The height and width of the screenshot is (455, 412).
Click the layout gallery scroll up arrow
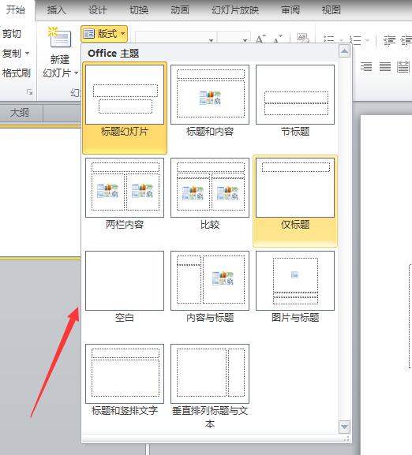tap(344, 52)
